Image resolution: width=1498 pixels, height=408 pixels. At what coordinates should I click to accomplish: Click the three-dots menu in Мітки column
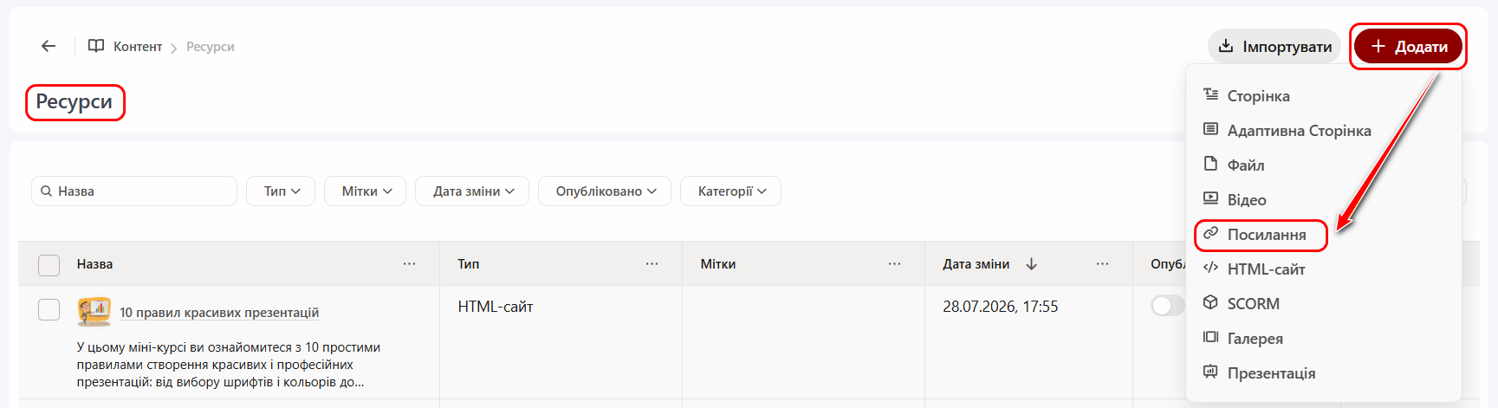coord(894,263)
